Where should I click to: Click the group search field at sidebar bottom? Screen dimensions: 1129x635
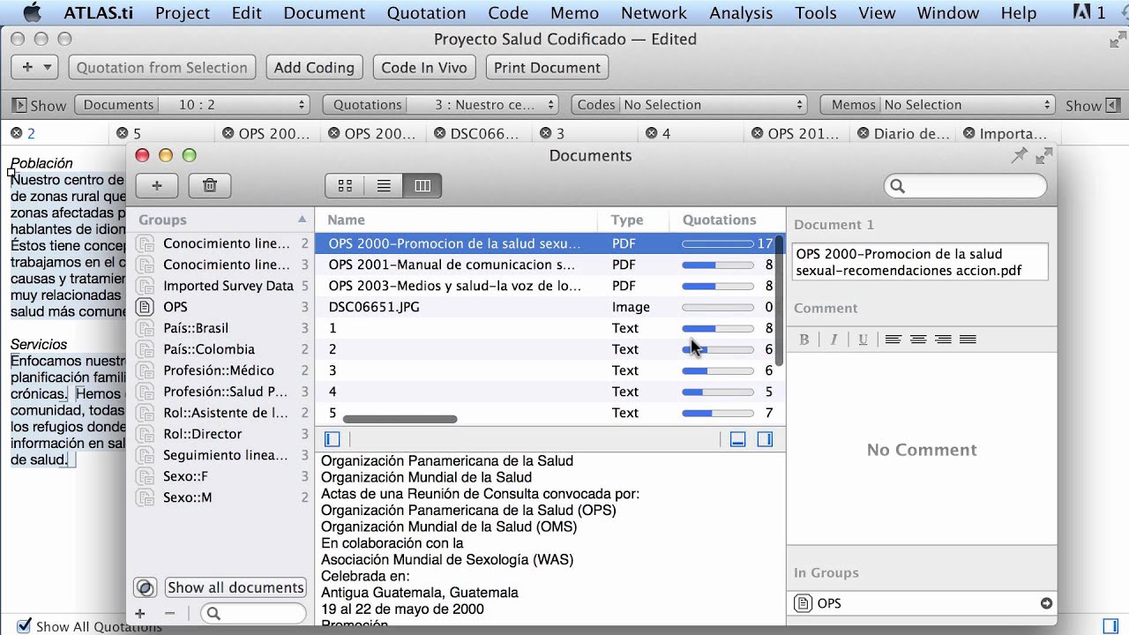point(253,613)
